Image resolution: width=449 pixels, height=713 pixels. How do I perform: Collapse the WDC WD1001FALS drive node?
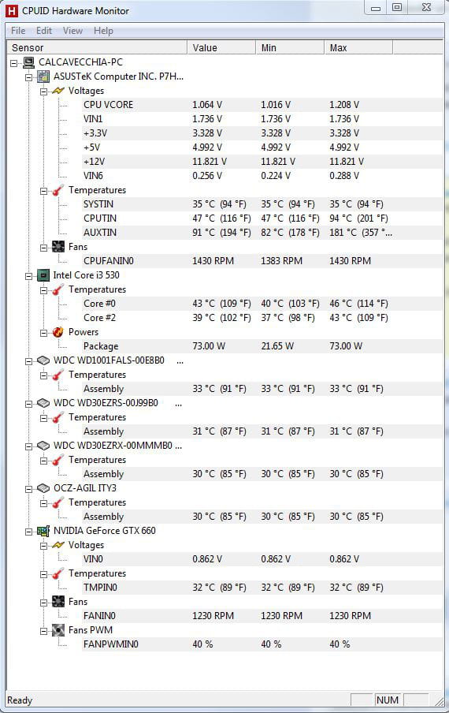[29, 361]
